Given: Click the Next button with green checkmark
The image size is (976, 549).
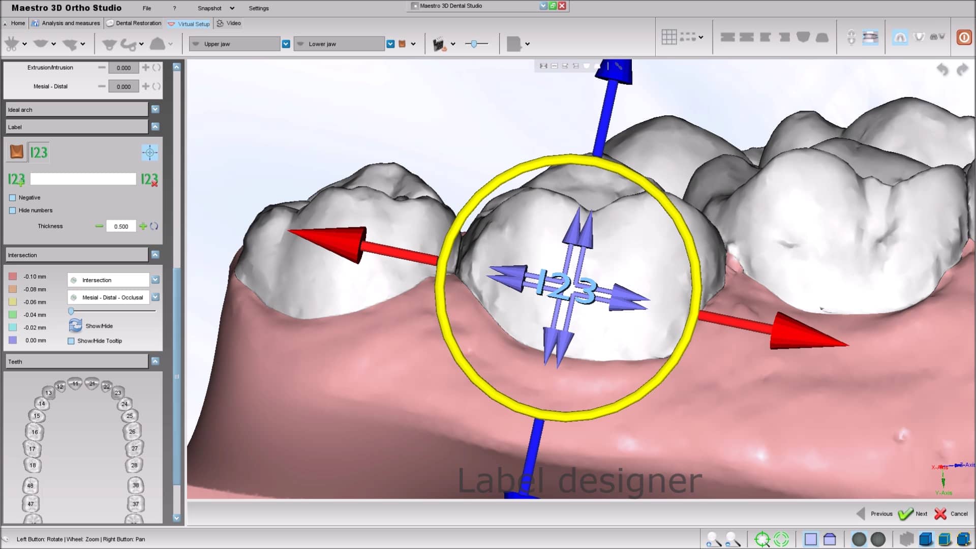Looking at the screenshot, I should point(913,514).
